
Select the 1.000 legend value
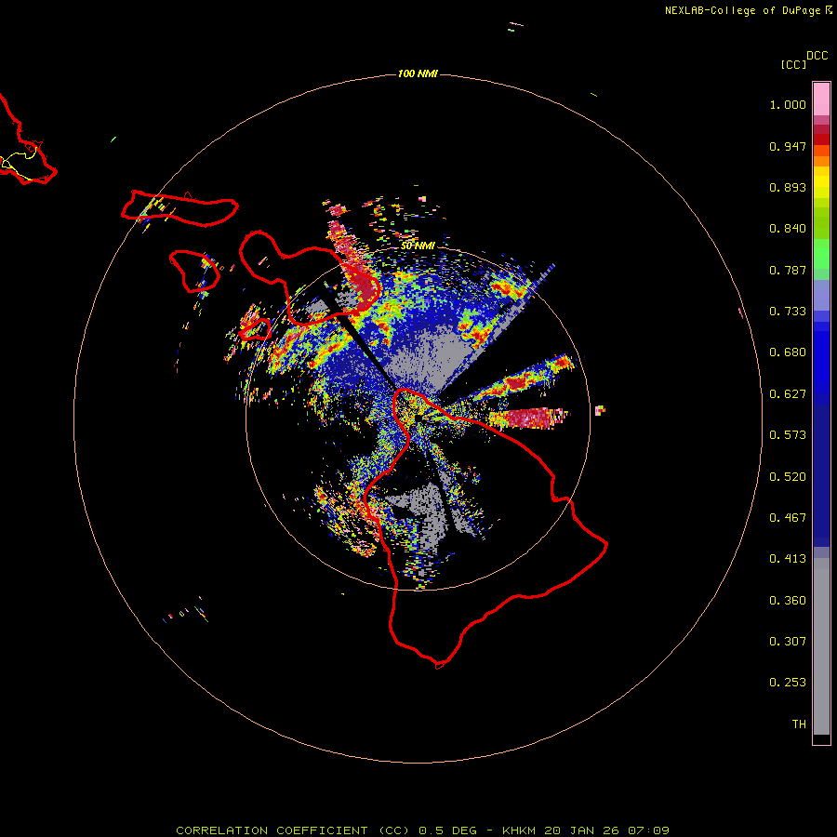[788, 104]
